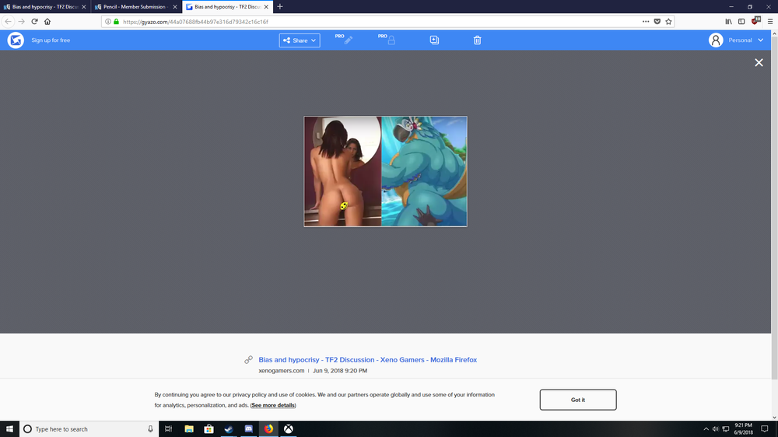Bookmark this page with star
Viewport: 778px width, 437px height.
click(668, 21)
